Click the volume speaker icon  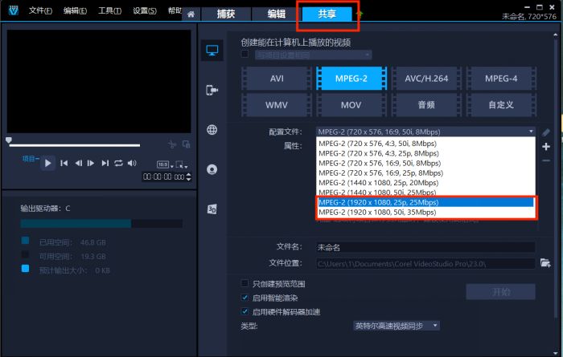point(132,164)
